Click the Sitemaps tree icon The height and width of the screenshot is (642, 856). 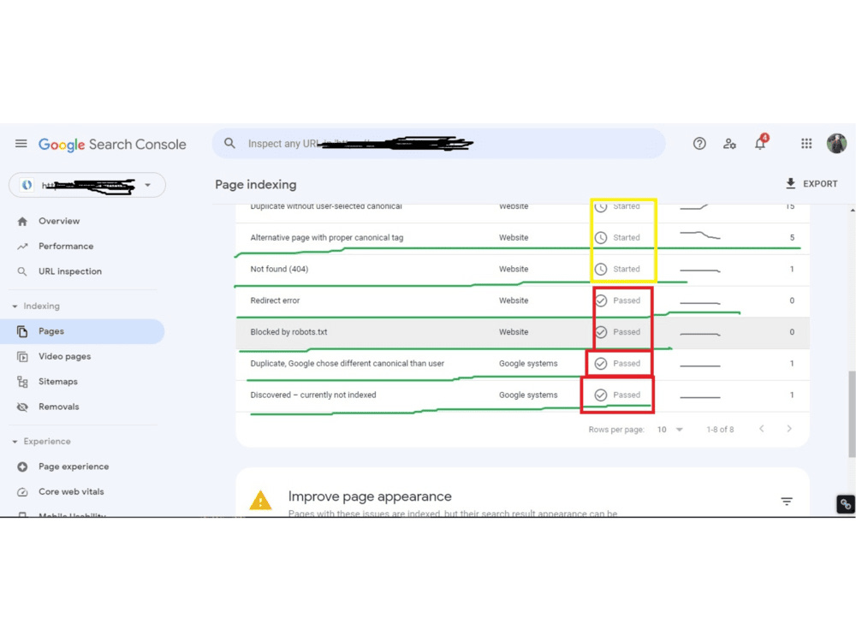pos(22,382)
